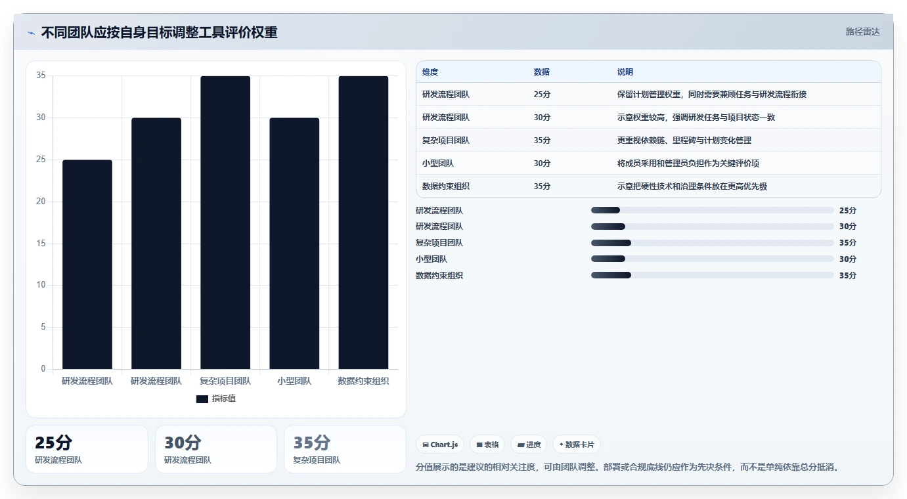Screen dimensions: 907x499
Task: Click the 表格 chip
Action: click(487, 445)
